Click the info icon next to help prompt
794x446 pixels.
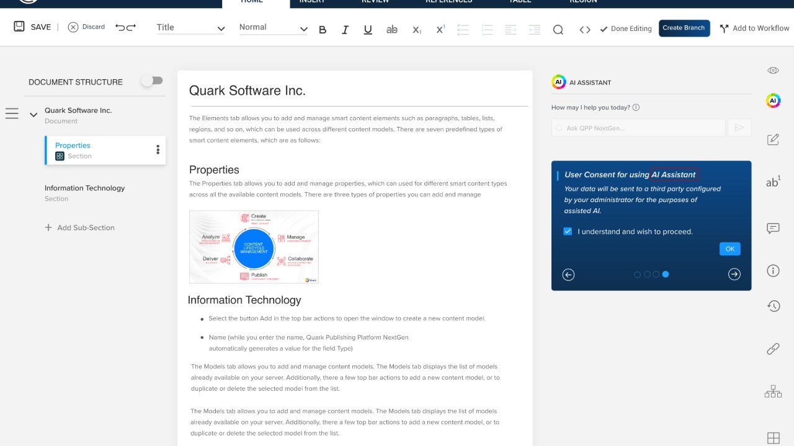(636, 107)
